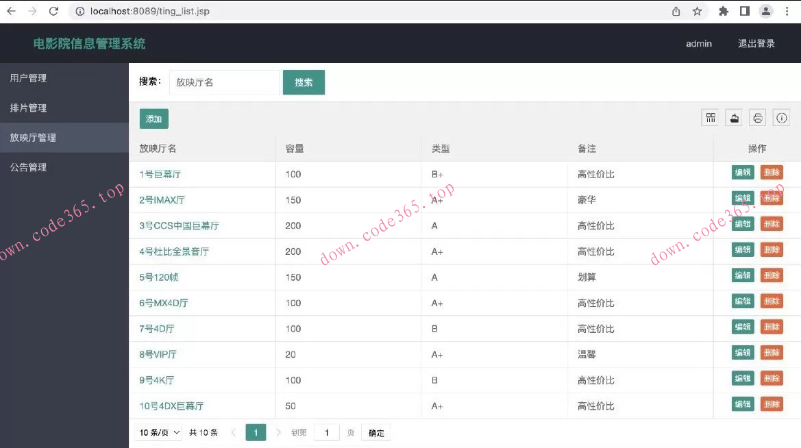Edit the 10号4DX巨幕厅 row
This screenshot has height=448, width=801.
[x=743, y=404]
